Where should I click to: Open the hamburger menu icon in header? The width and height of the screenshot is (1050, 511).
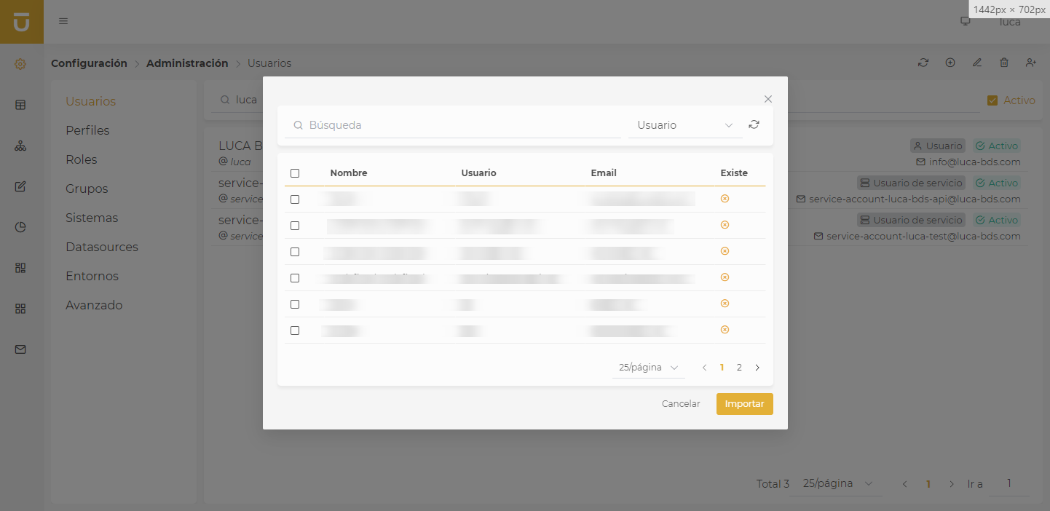(63, 21)
